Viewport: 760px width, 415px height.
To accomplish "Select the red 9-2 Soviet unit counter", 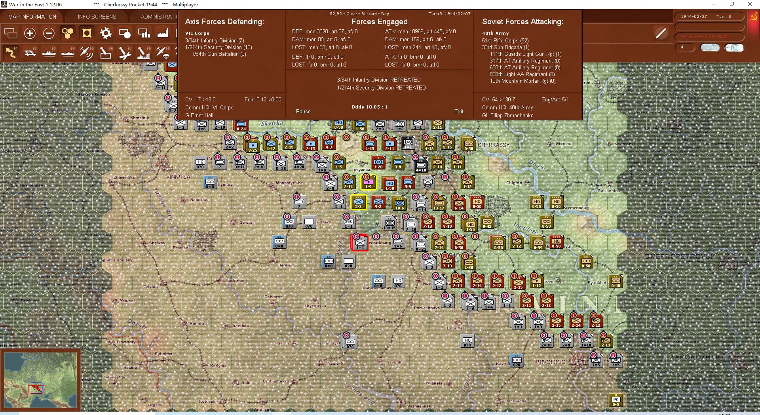I will pos(378,202).
